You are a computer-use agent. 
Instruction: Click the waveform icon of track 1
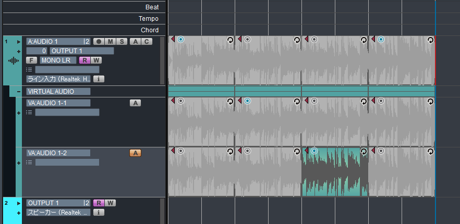point(13,61)
